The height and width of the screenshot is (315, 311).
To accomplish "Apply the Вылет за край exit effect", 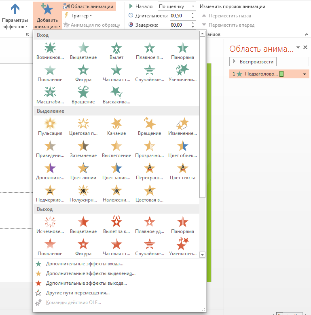I will click(116, 225).
